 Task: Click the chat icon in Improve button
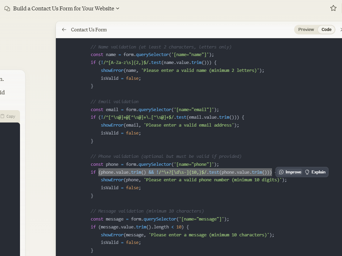click(281, 172)
